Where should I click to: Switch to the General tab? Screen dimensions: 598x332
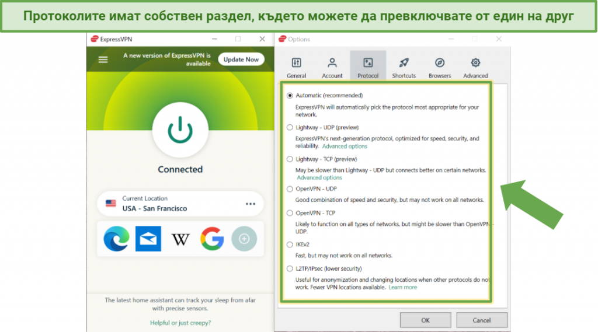(x=296, y=68)
